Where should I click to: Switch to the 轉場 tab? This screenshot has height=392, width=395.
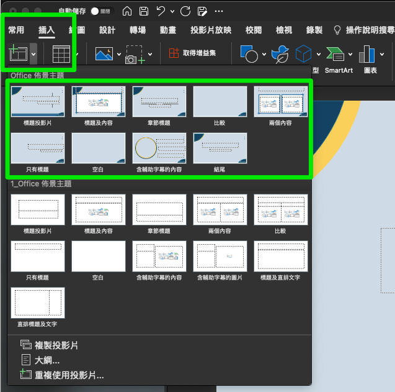coord(138,30)
